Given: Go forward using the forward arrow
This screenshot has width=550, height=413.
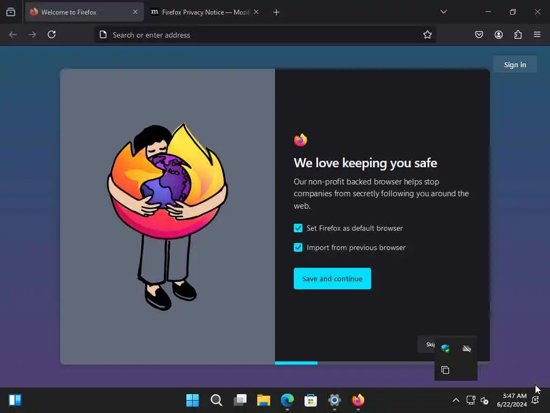Looking at the screenshot, I should 32,34.
